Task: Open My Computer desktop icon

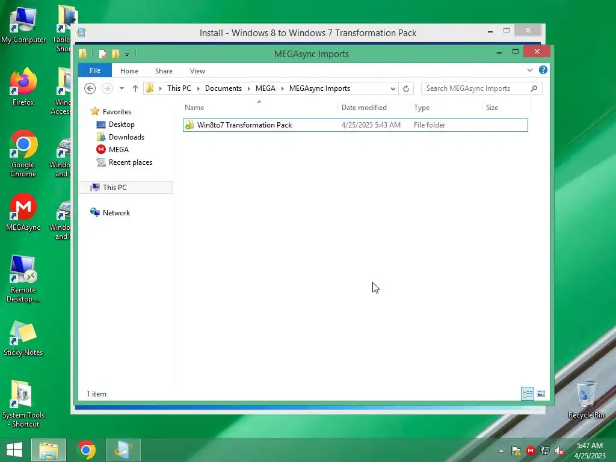Action: click(x=23, y=25)
